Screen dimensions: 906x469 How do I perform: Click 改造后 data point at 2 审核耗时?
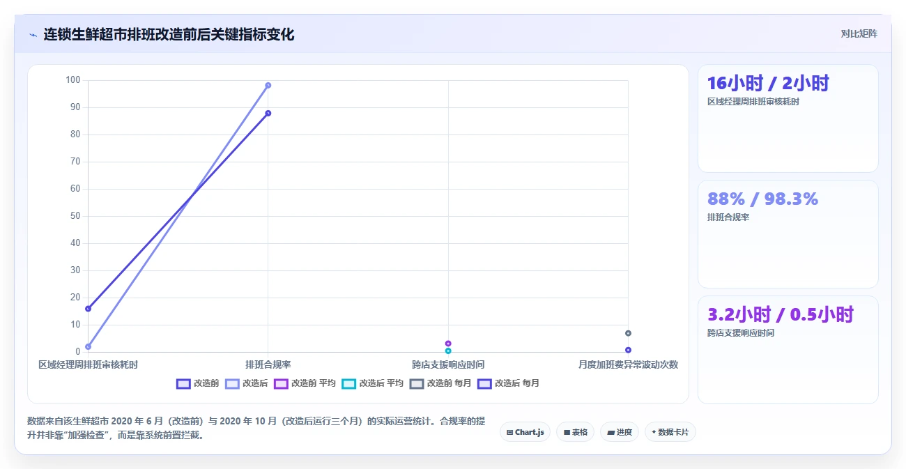tap(88, 346)
